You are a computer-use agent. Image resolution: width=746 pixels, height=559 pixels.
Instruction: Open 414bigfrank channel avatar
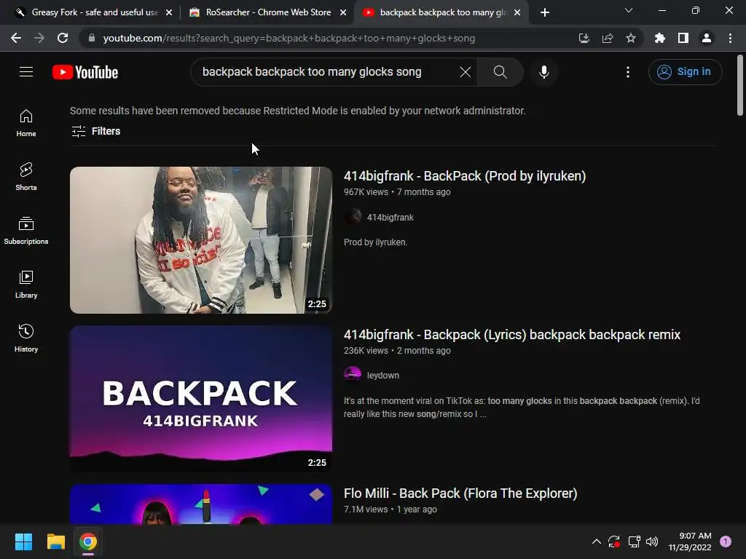[x=353, y=217]
